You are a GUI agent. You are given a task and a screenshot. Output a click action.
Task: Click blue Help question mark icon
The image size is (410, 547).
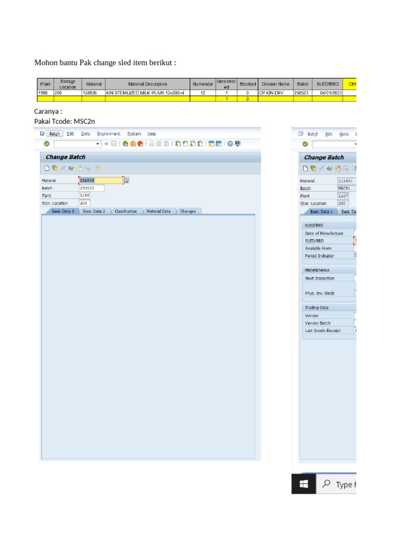coord(230,144)
